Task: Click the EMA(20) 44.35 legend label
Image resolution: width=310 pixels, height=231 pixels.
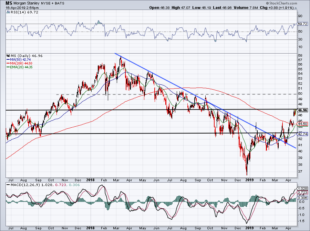Action: point(21,67)
